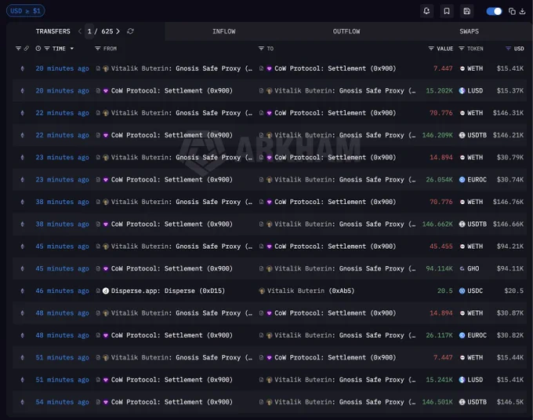Open the TIME sort dropdown arrow

click(x=72, y=49)
